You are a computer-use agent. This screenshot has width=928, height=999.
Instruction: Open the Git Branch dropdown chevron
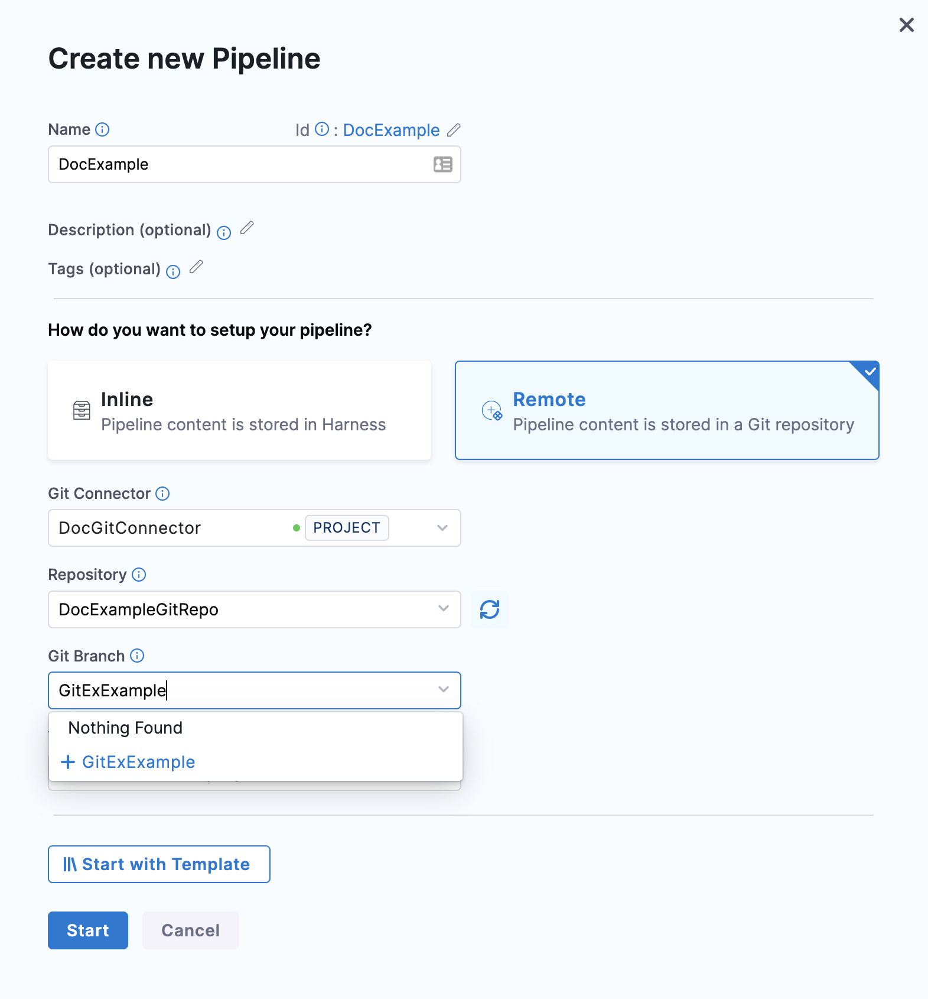[443, 690]
